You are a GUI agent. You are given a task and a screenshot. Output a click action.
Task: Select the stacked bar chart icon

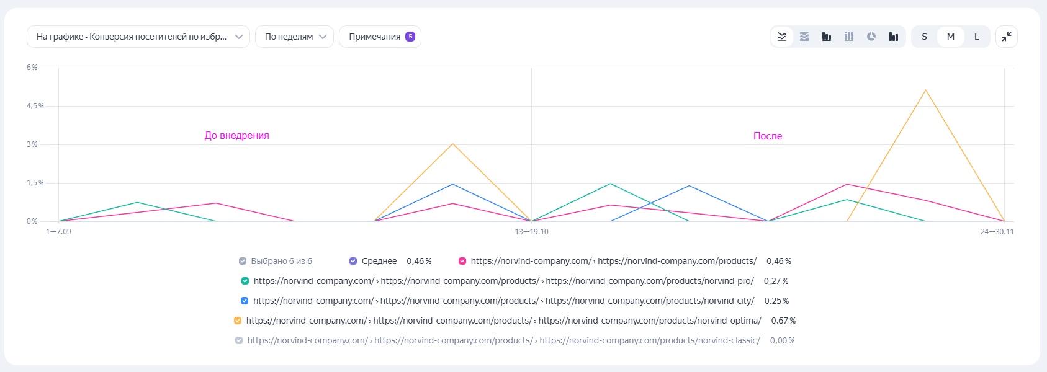[849, 37]
